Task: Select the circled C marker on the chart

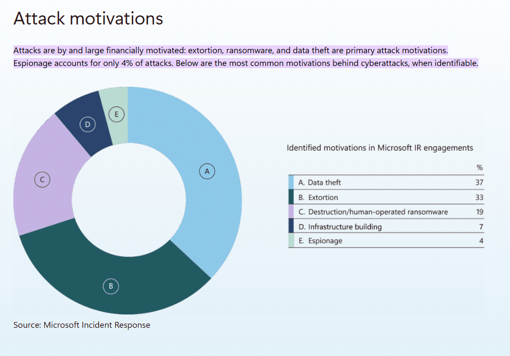Action: [42, 180]
